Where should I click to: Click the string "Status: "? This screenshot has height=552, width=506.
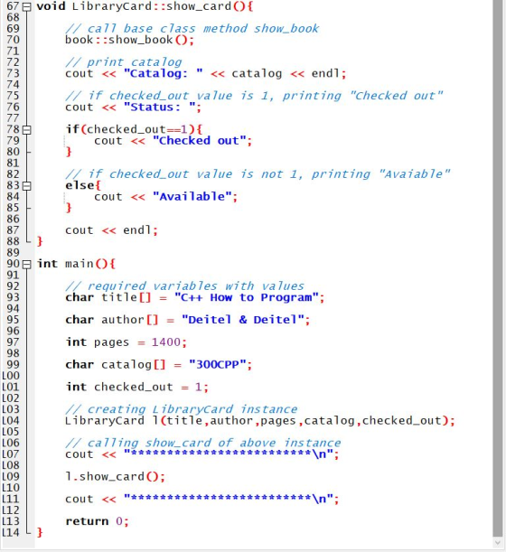click(x=160, y=107)
